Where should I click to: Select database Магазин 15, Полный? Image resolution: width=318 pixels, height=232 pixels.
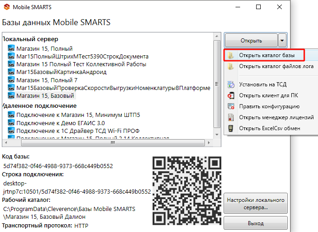[44, 49]
